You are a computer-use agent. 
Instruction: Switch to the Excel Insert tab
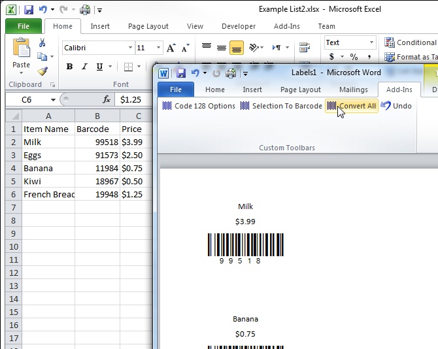tap(100, 26)
